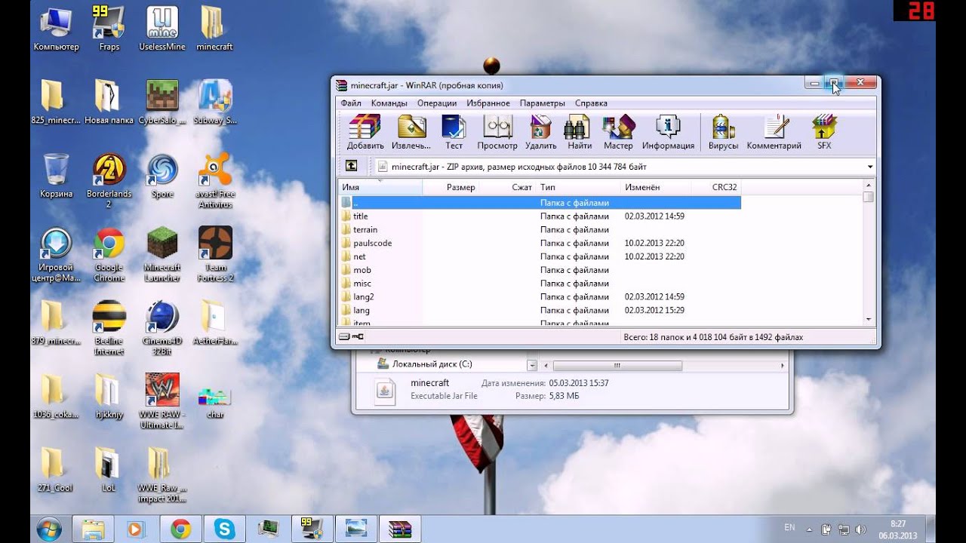Select the lang2 folder row

pyautogui.click(x=539, y=297)
